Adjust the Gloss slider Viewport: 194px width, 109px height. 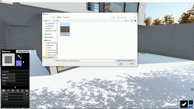coord(15,75)
